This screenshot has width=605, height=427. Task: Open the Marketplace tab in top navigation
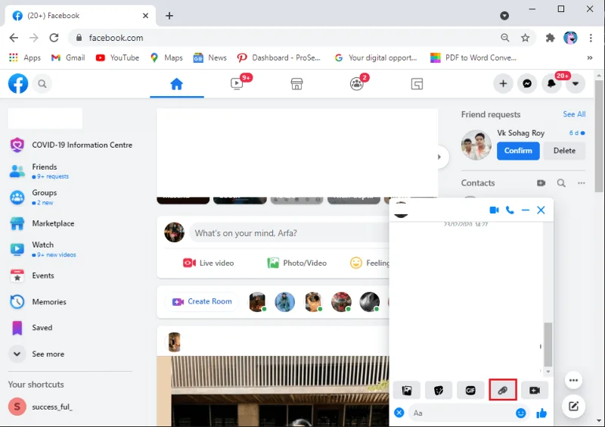296,84
